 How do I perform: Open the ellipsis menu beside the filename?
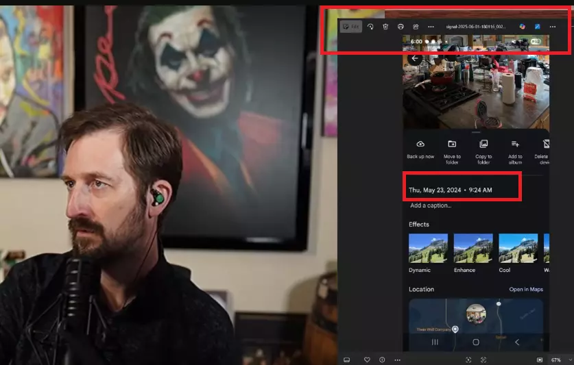(x=431, y=27)
